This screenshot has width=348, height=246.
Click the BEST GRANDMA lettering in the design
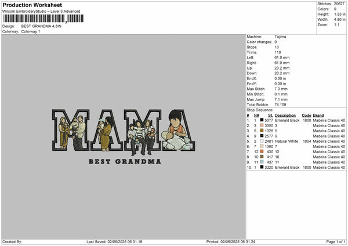click(125, 161)
